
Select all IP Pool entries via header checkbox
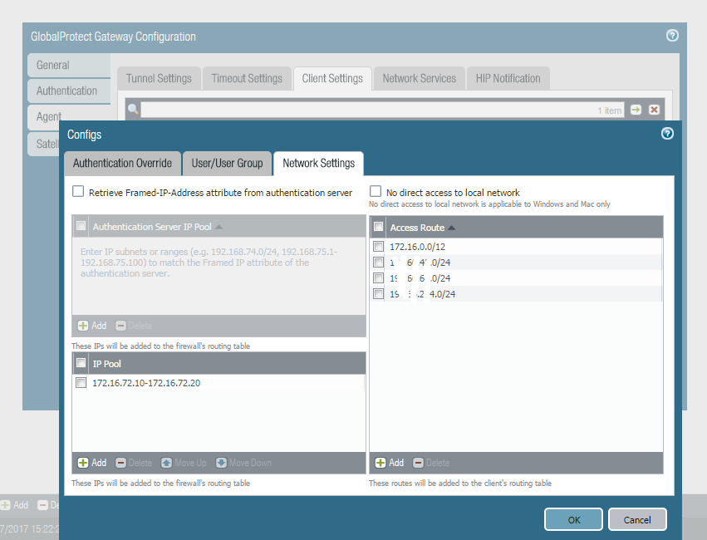[81, 363]
